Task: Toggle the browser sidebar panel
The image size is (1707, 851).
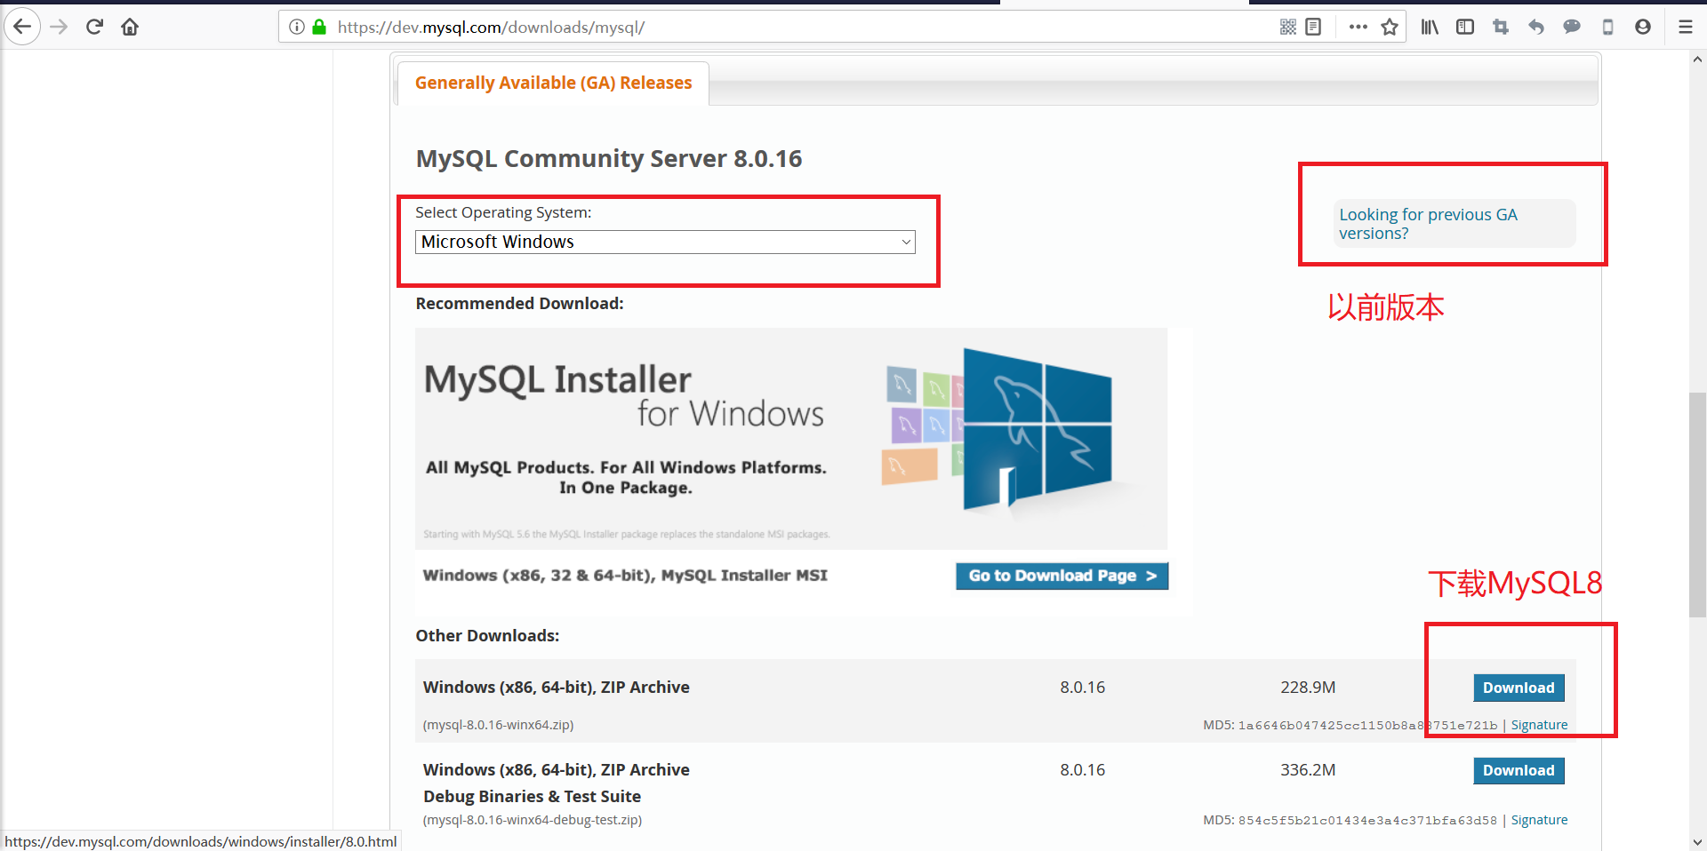Action: pos(1464,27)
